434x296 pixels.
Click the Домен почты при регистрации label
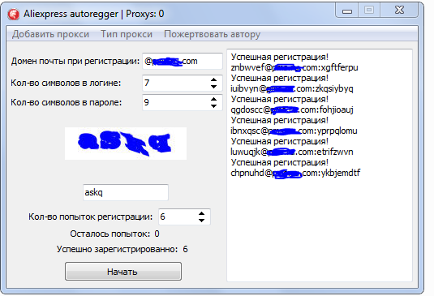75,61
